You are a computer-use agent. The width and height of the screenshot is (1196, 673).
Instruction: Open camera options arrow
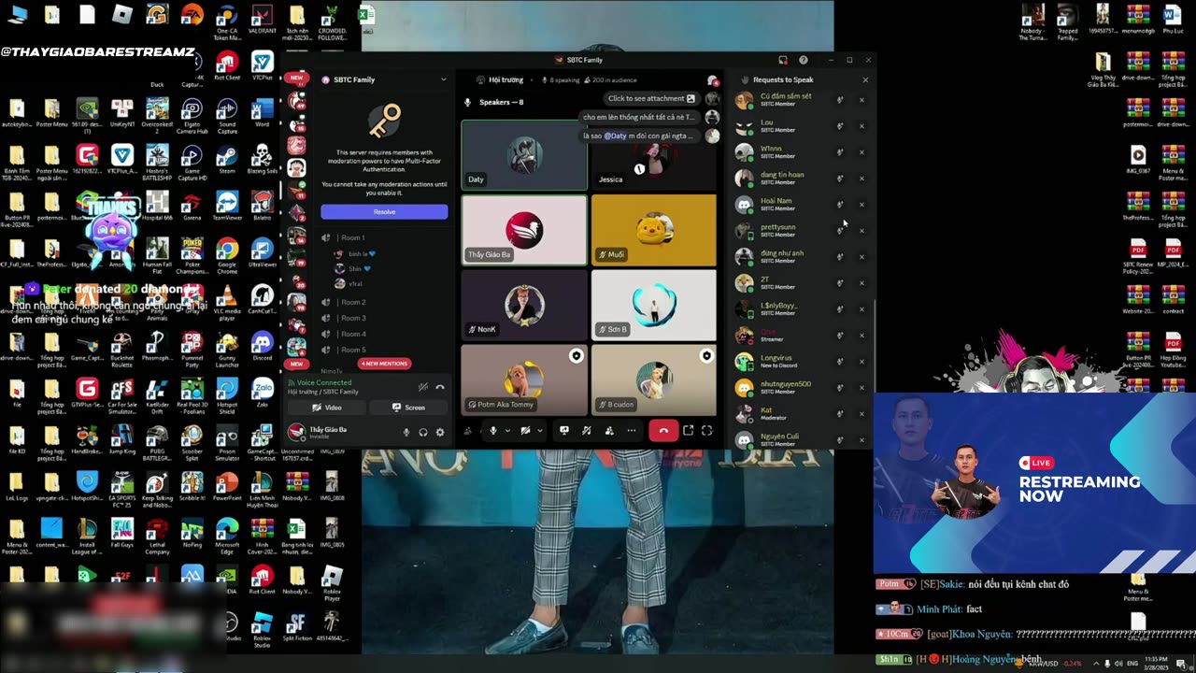(x=539, y=431)
